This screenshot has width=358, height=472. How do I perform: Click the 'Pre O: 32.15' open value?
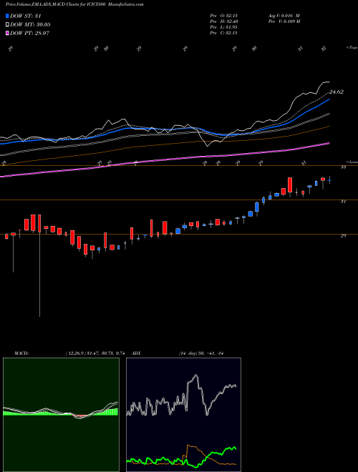coord(223,16)
